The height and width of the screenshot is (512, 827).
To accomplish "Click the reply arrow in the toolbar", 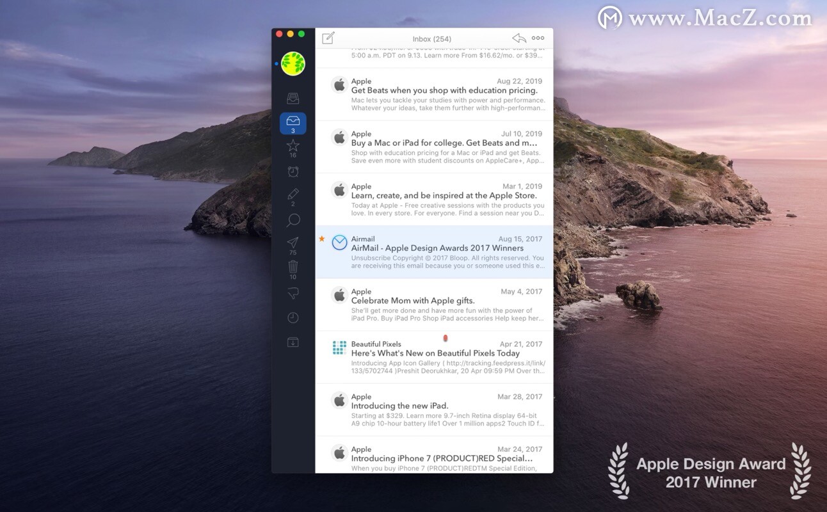I will pyautogui.click(x=519, y=38).
